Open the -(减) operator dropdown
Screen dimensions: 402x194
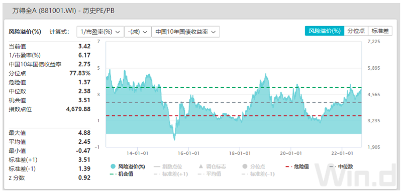pos(138,32)
